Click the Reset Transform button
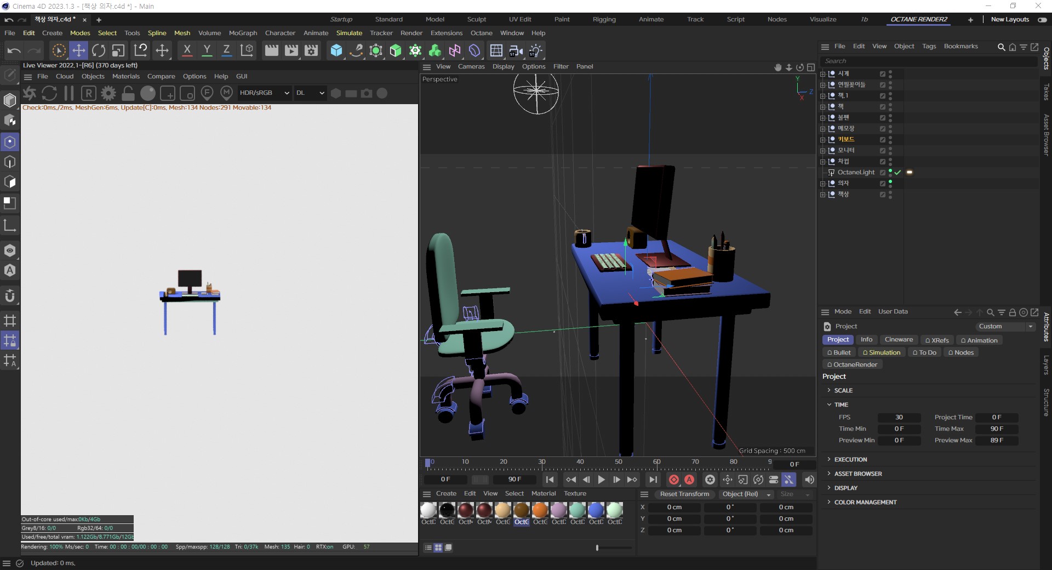Viewport: 1052px width, 570px height. pos(684,494)
